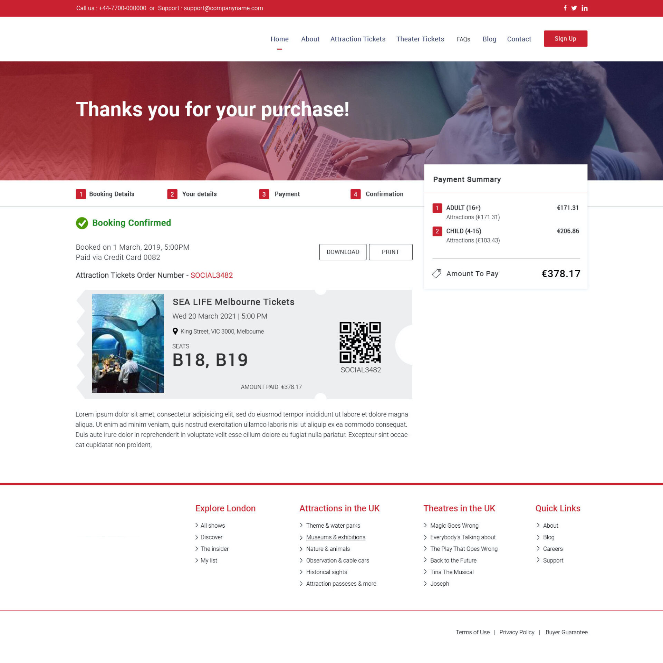This screenshot has height=663, width=663.
Task: Click the Payment Summary heading
Action: click(467, 180)
